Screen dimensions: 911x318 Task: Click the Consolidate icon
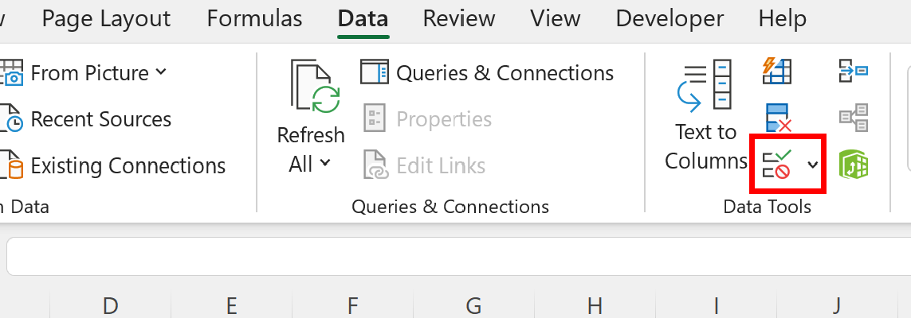pos(854,72)
